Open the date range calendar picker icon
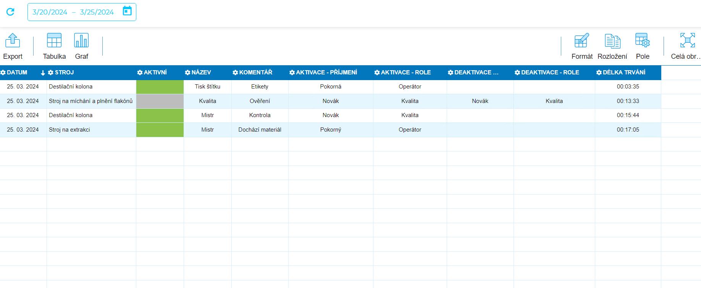The width and height of the screenshot is (701, 288). pyautogui.click(x=127, y=11)
